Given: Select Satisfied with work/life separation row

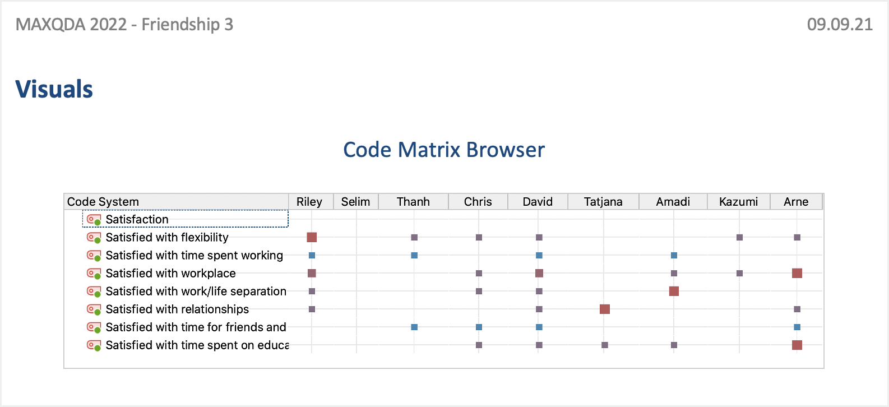Looking at the screenshot, I should click(x=186, y=291).
